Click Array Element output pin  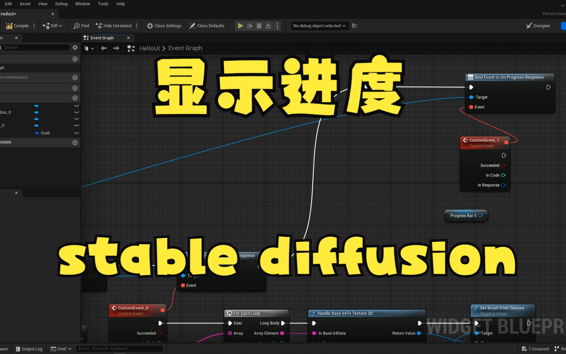(x=282, y=333)
